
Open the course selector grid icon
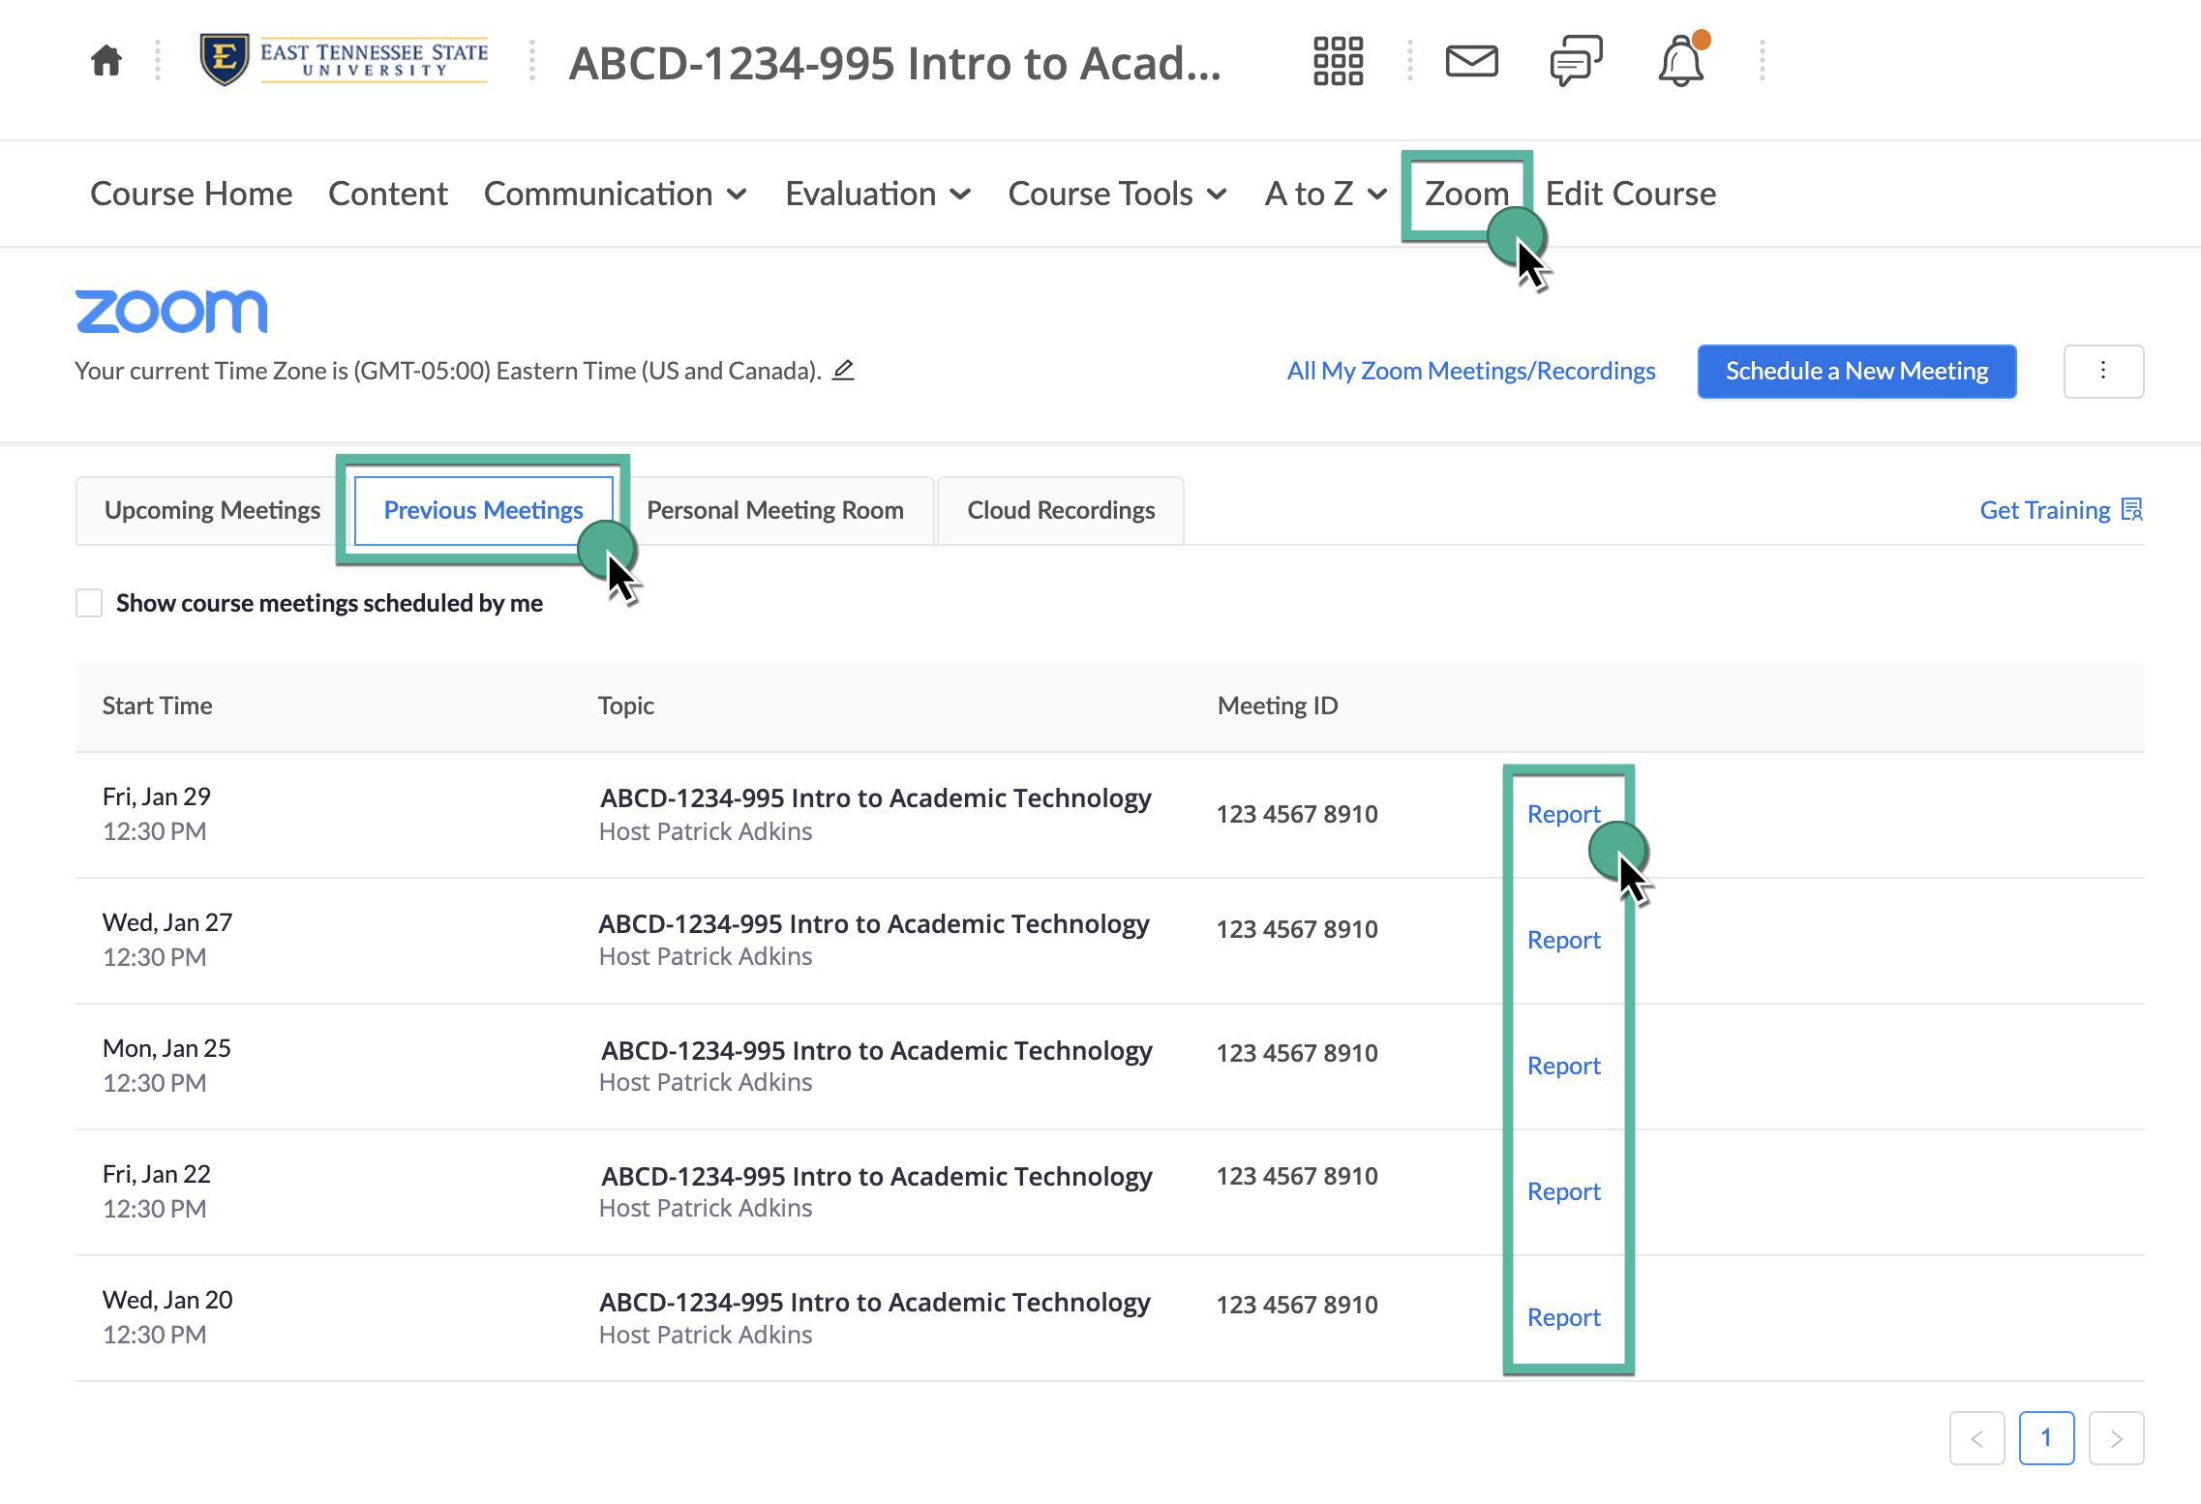point(1338,61)
